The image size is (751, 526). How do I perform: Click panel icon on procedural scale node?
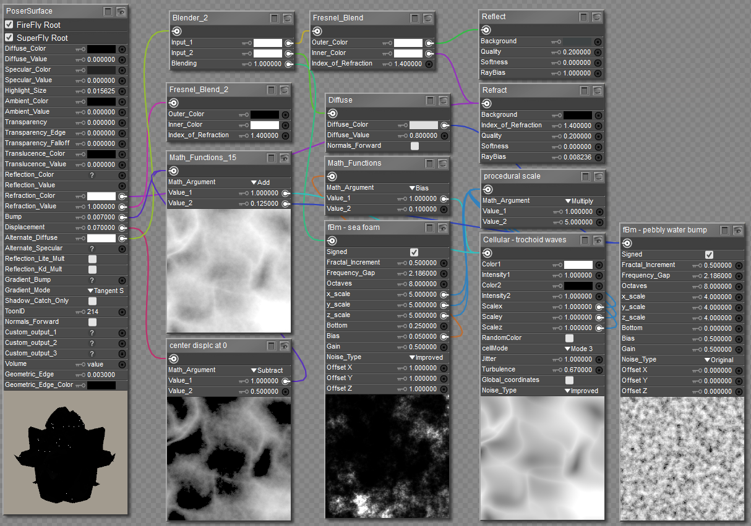585,177
